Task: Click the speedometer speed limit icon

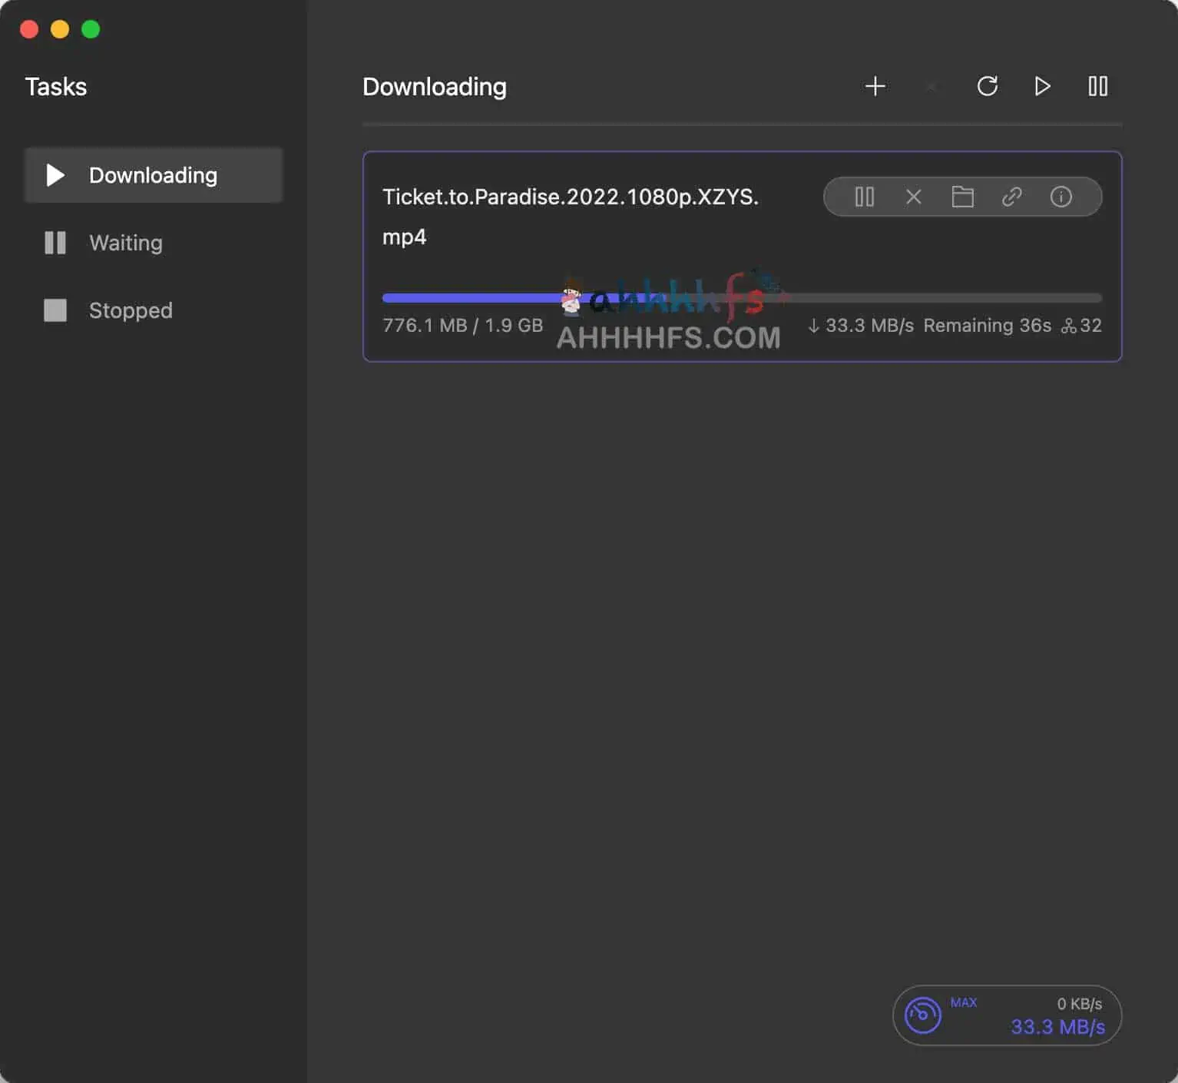Action: point(922,1015)
